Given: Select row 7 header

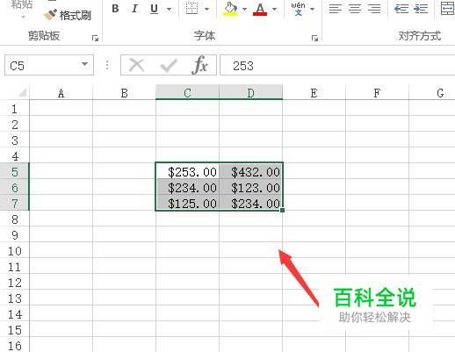Looking at the screenshot, I should [x=15, y=204].
